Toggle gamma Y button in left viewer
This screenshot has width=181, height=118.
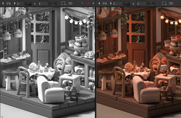click(35, 4)
